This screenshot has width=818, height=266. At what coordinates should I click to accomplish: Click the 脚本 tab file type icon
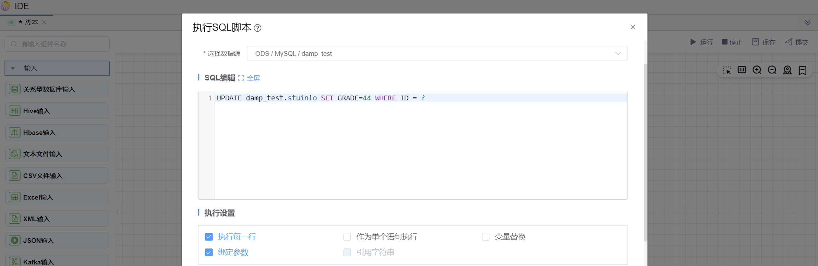[x=12, y=22]
